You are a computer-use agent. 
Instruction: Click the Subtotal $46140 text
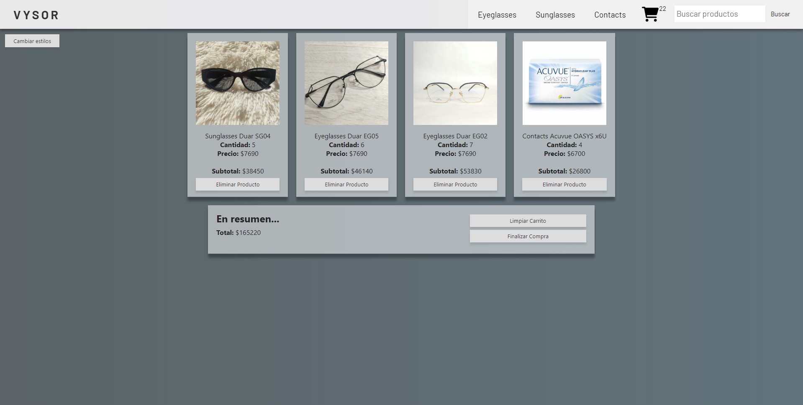pos(346,171)
